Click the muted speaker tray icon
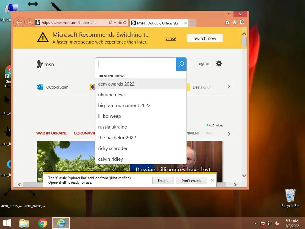This screenshot has width=305, height=229. point(277,223)
